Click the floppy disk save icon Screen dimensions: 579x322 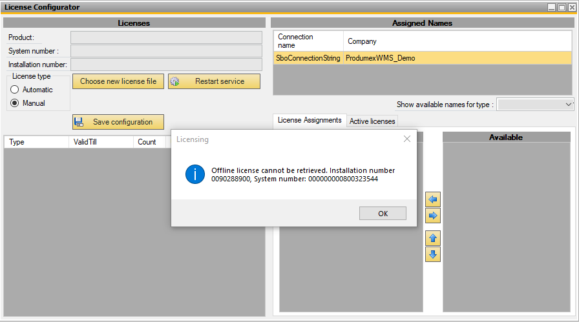(x=79, y=122)
